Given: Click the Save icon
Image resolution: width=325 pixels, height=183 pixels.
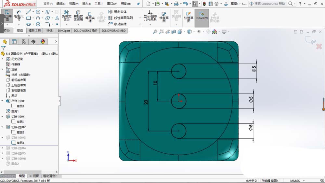Looking at the screenshot, I should [167, 4].
